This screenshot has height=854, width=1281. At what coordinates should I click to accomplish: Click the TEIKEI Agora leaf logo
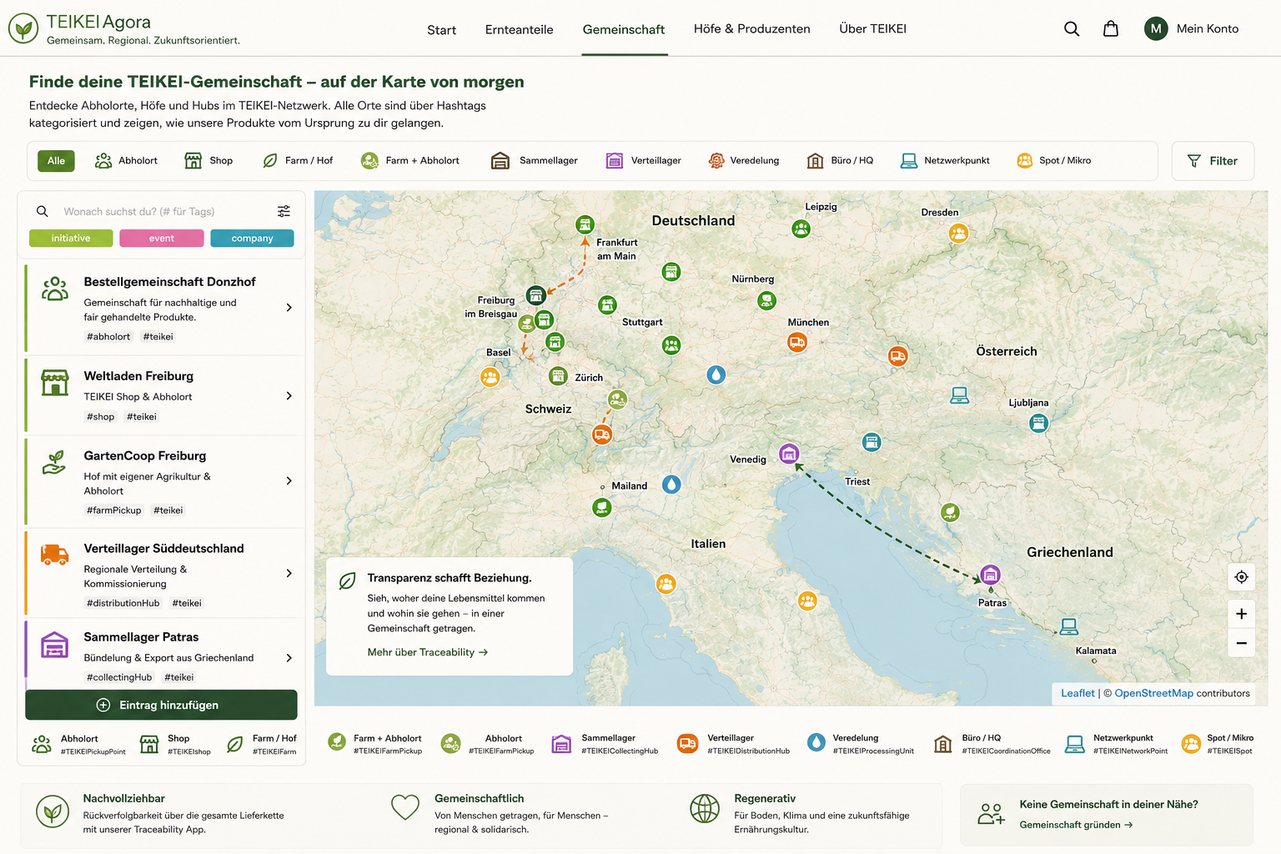point(23,28)
